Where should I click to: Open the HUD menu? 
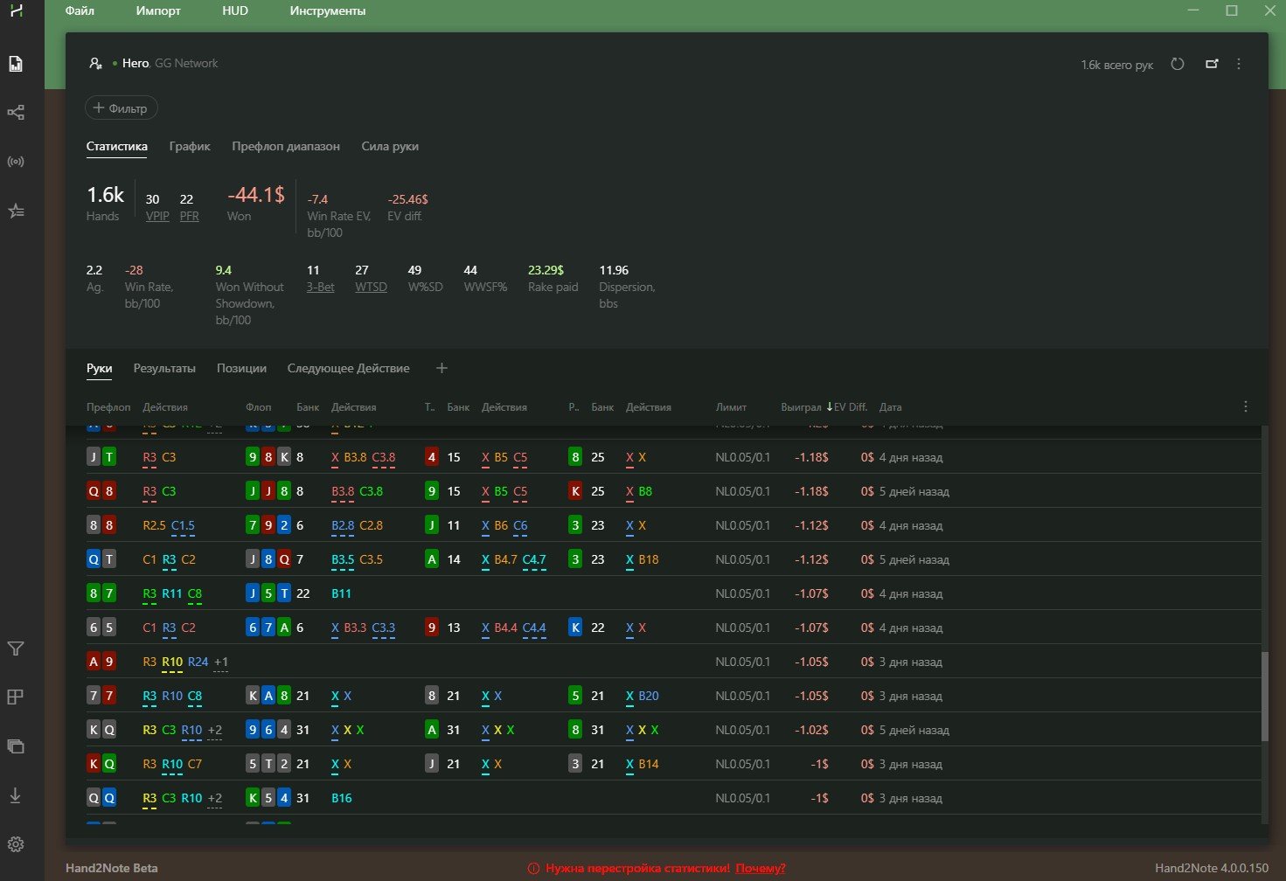pos(235,10)
